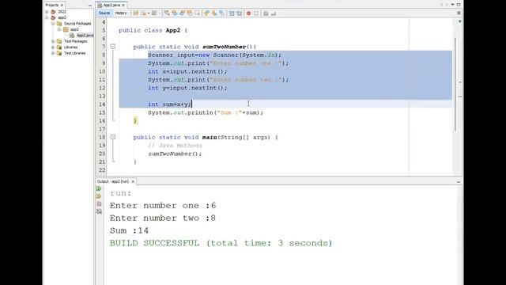The image size is (506, 285).
Task: Click the 'Sum :14' output line
Action: (129, 230)
